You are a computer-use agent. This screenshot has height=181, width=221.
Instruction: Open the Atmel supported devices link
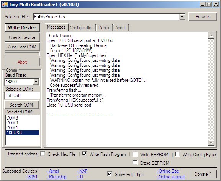tap(53, 171)
